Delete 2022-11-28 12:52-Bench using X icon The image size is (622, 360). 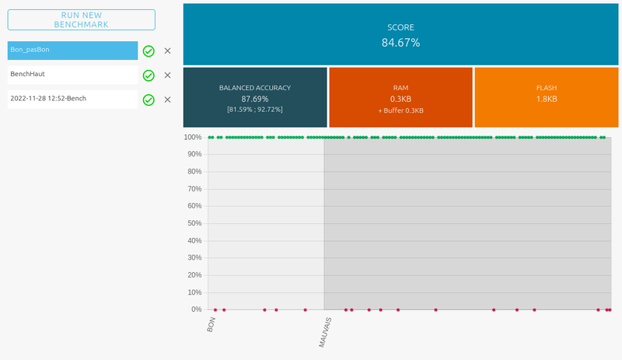(167, 100)
